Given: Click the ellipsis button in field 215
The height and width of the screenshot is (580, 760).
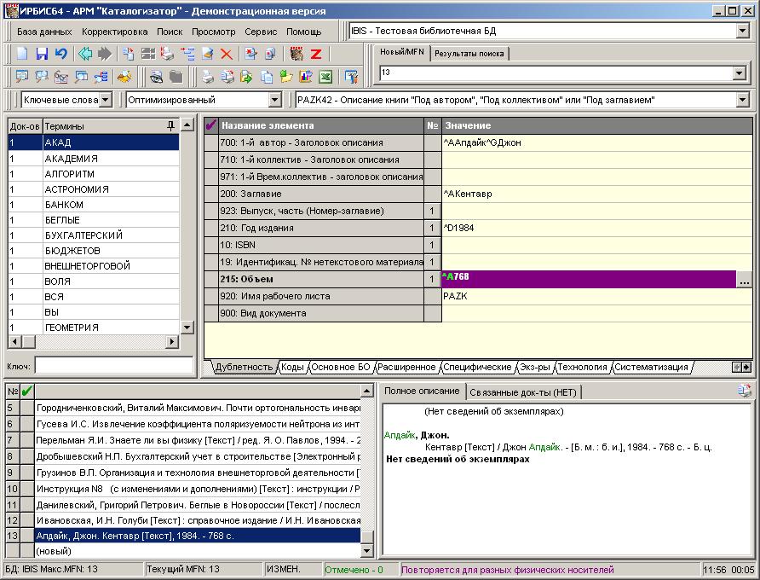Looking at the screenshot, I should click(x=745, y=280).
